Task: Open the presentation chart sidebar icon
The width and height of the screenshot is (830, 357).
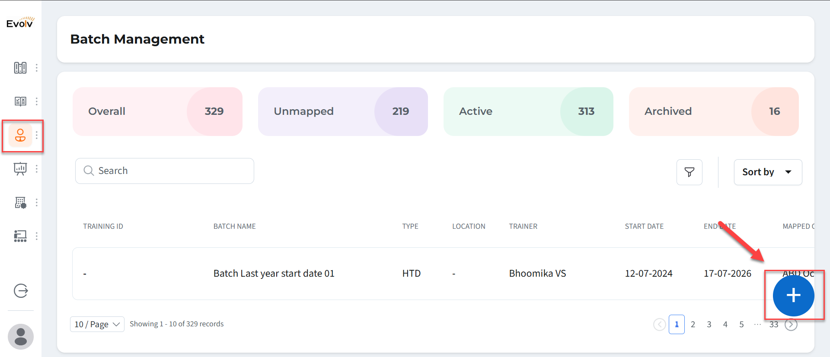Action: (x=20, y=169)
